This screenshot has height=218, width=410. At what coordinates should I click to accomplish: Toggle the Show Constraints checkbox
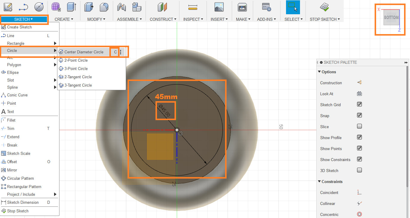point(359,159)
